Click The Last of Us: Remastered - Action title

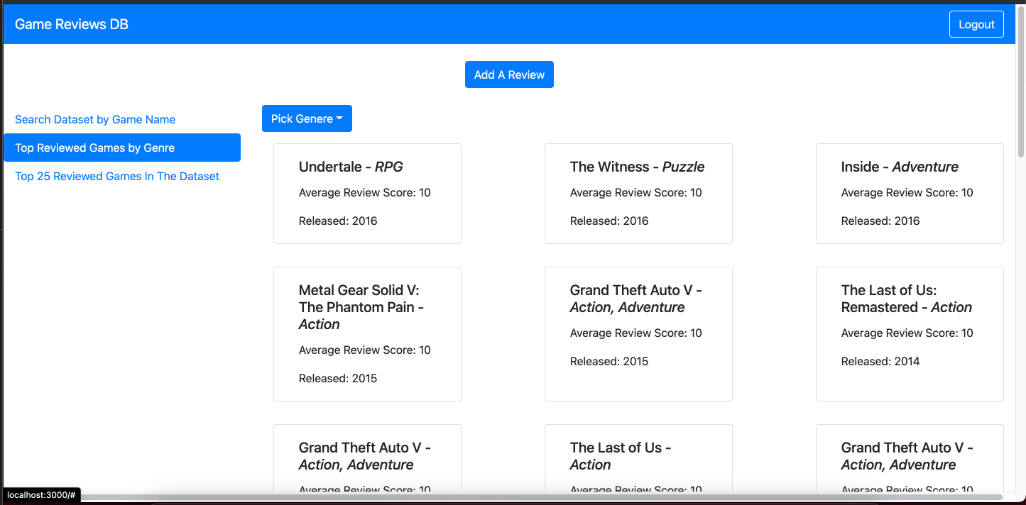click(907, 299)
